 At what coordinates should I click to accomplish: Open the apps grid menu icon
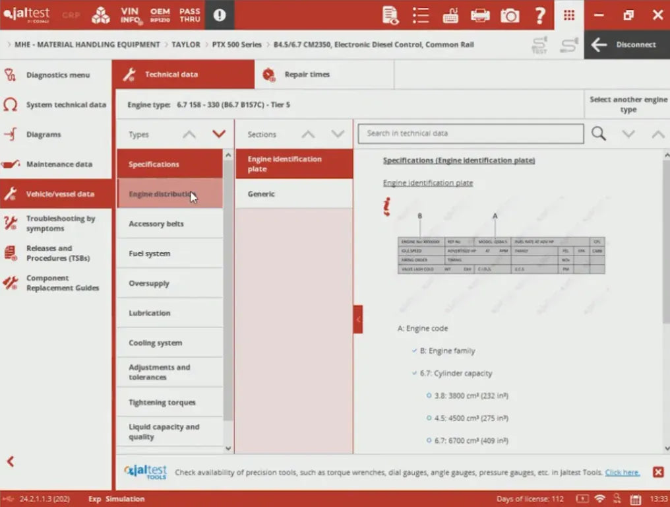569,15
